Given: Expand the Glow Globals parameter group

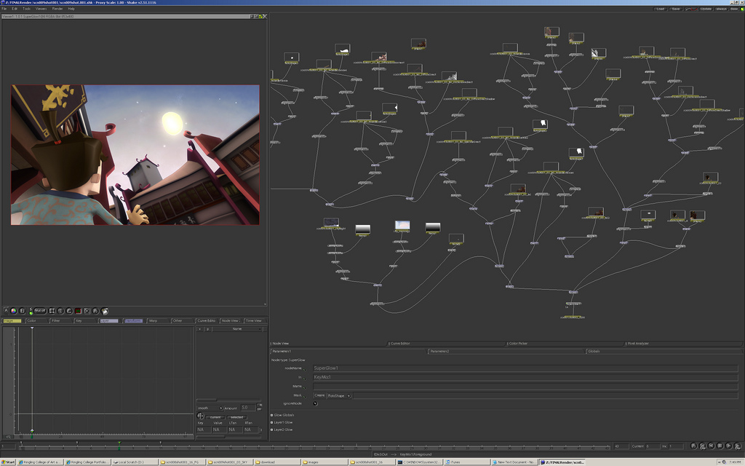Looking at the screenshot, I should pos(272,415).
